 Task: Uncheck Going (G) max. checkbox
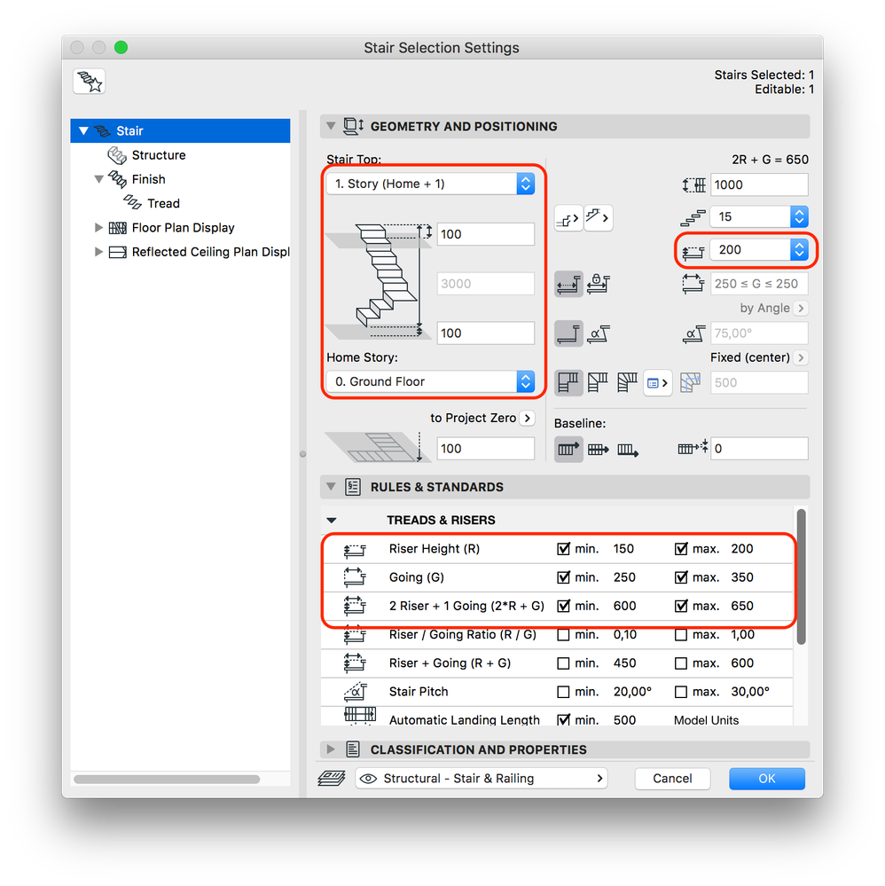(681, 577)
